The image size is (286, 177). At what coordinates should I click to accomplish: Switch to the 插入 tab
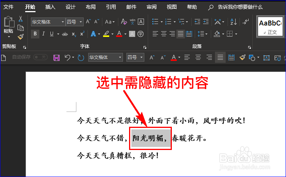pos(50,7)
